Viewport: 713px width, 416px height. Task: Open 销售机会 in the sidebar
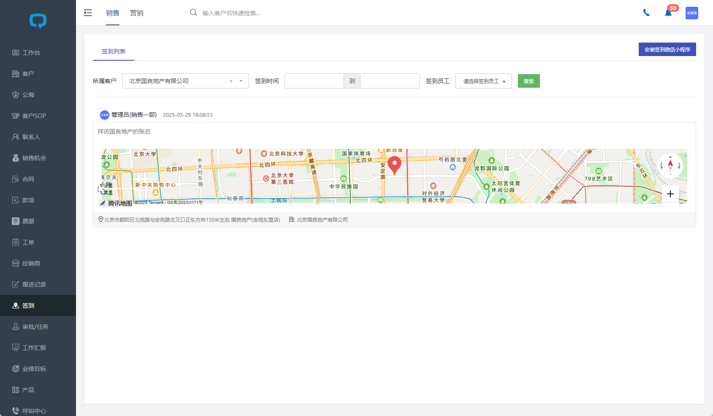(x=34, y=158)
